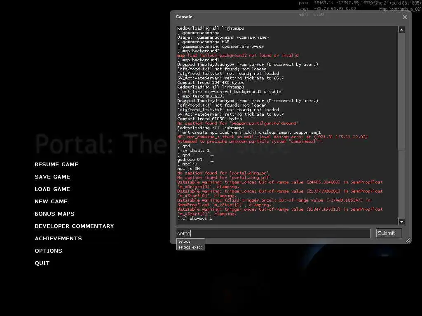This screenshot has height=316, width=422.
Task: Click the 'Usage: gamemenucommand <commandname>' line
Action: pos(223,37)
